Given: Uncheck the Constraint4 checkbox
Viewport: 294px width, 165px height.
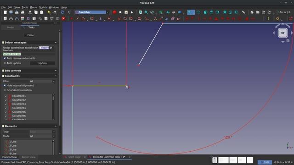Looking at the screenshot, I should coord(6,108).
